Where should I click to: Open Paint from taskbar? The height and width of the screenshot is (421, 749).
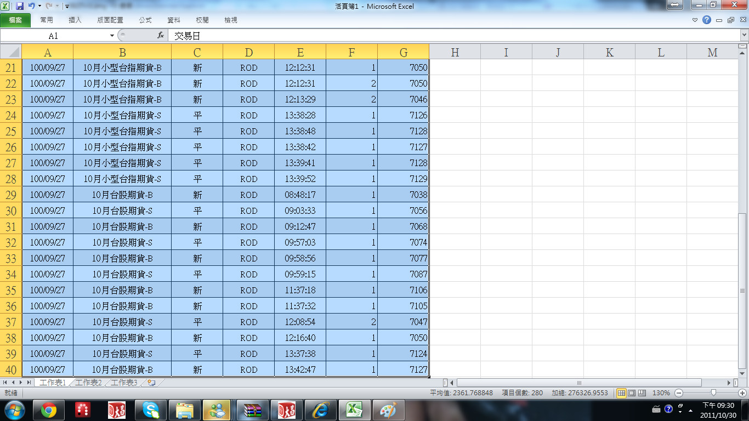(x=388, y=410)
